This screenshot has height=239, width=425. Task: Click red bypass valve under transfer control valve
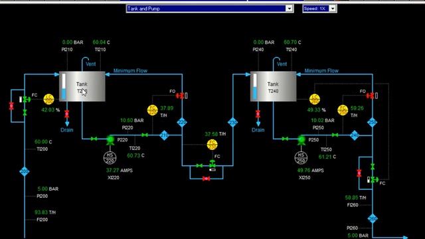click(207, 179)
